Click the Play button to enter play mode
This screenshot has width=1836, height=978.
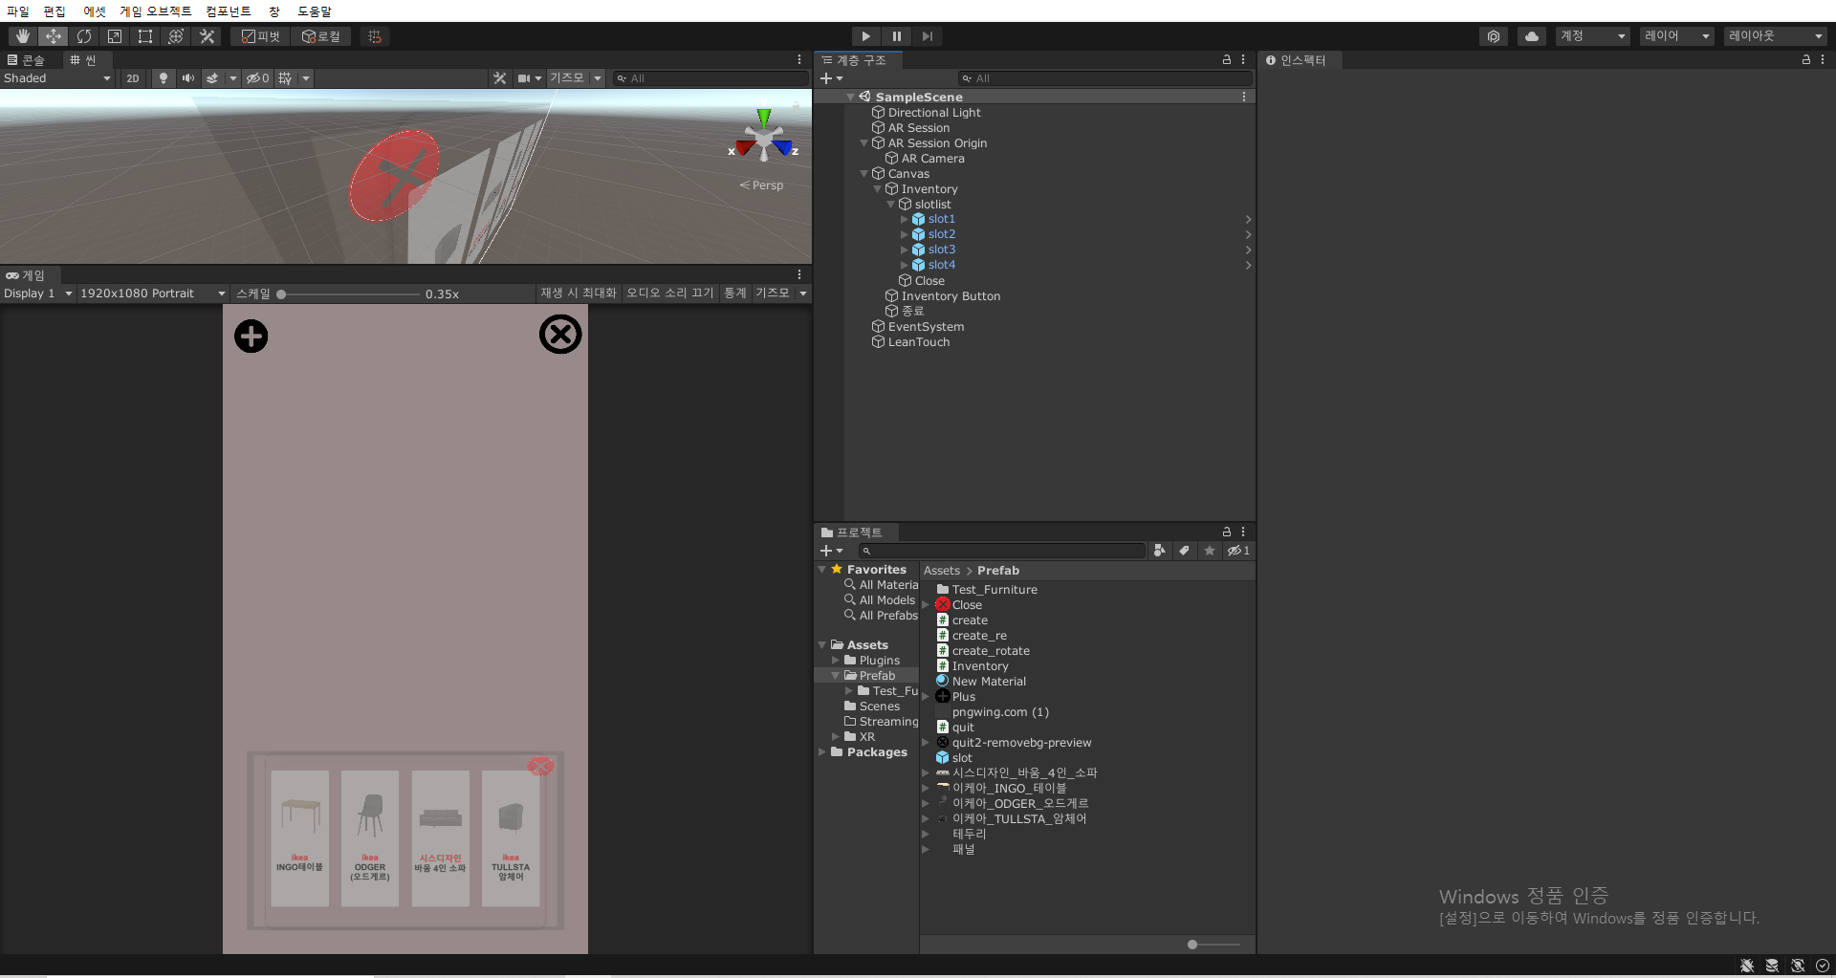pos(864,35)
